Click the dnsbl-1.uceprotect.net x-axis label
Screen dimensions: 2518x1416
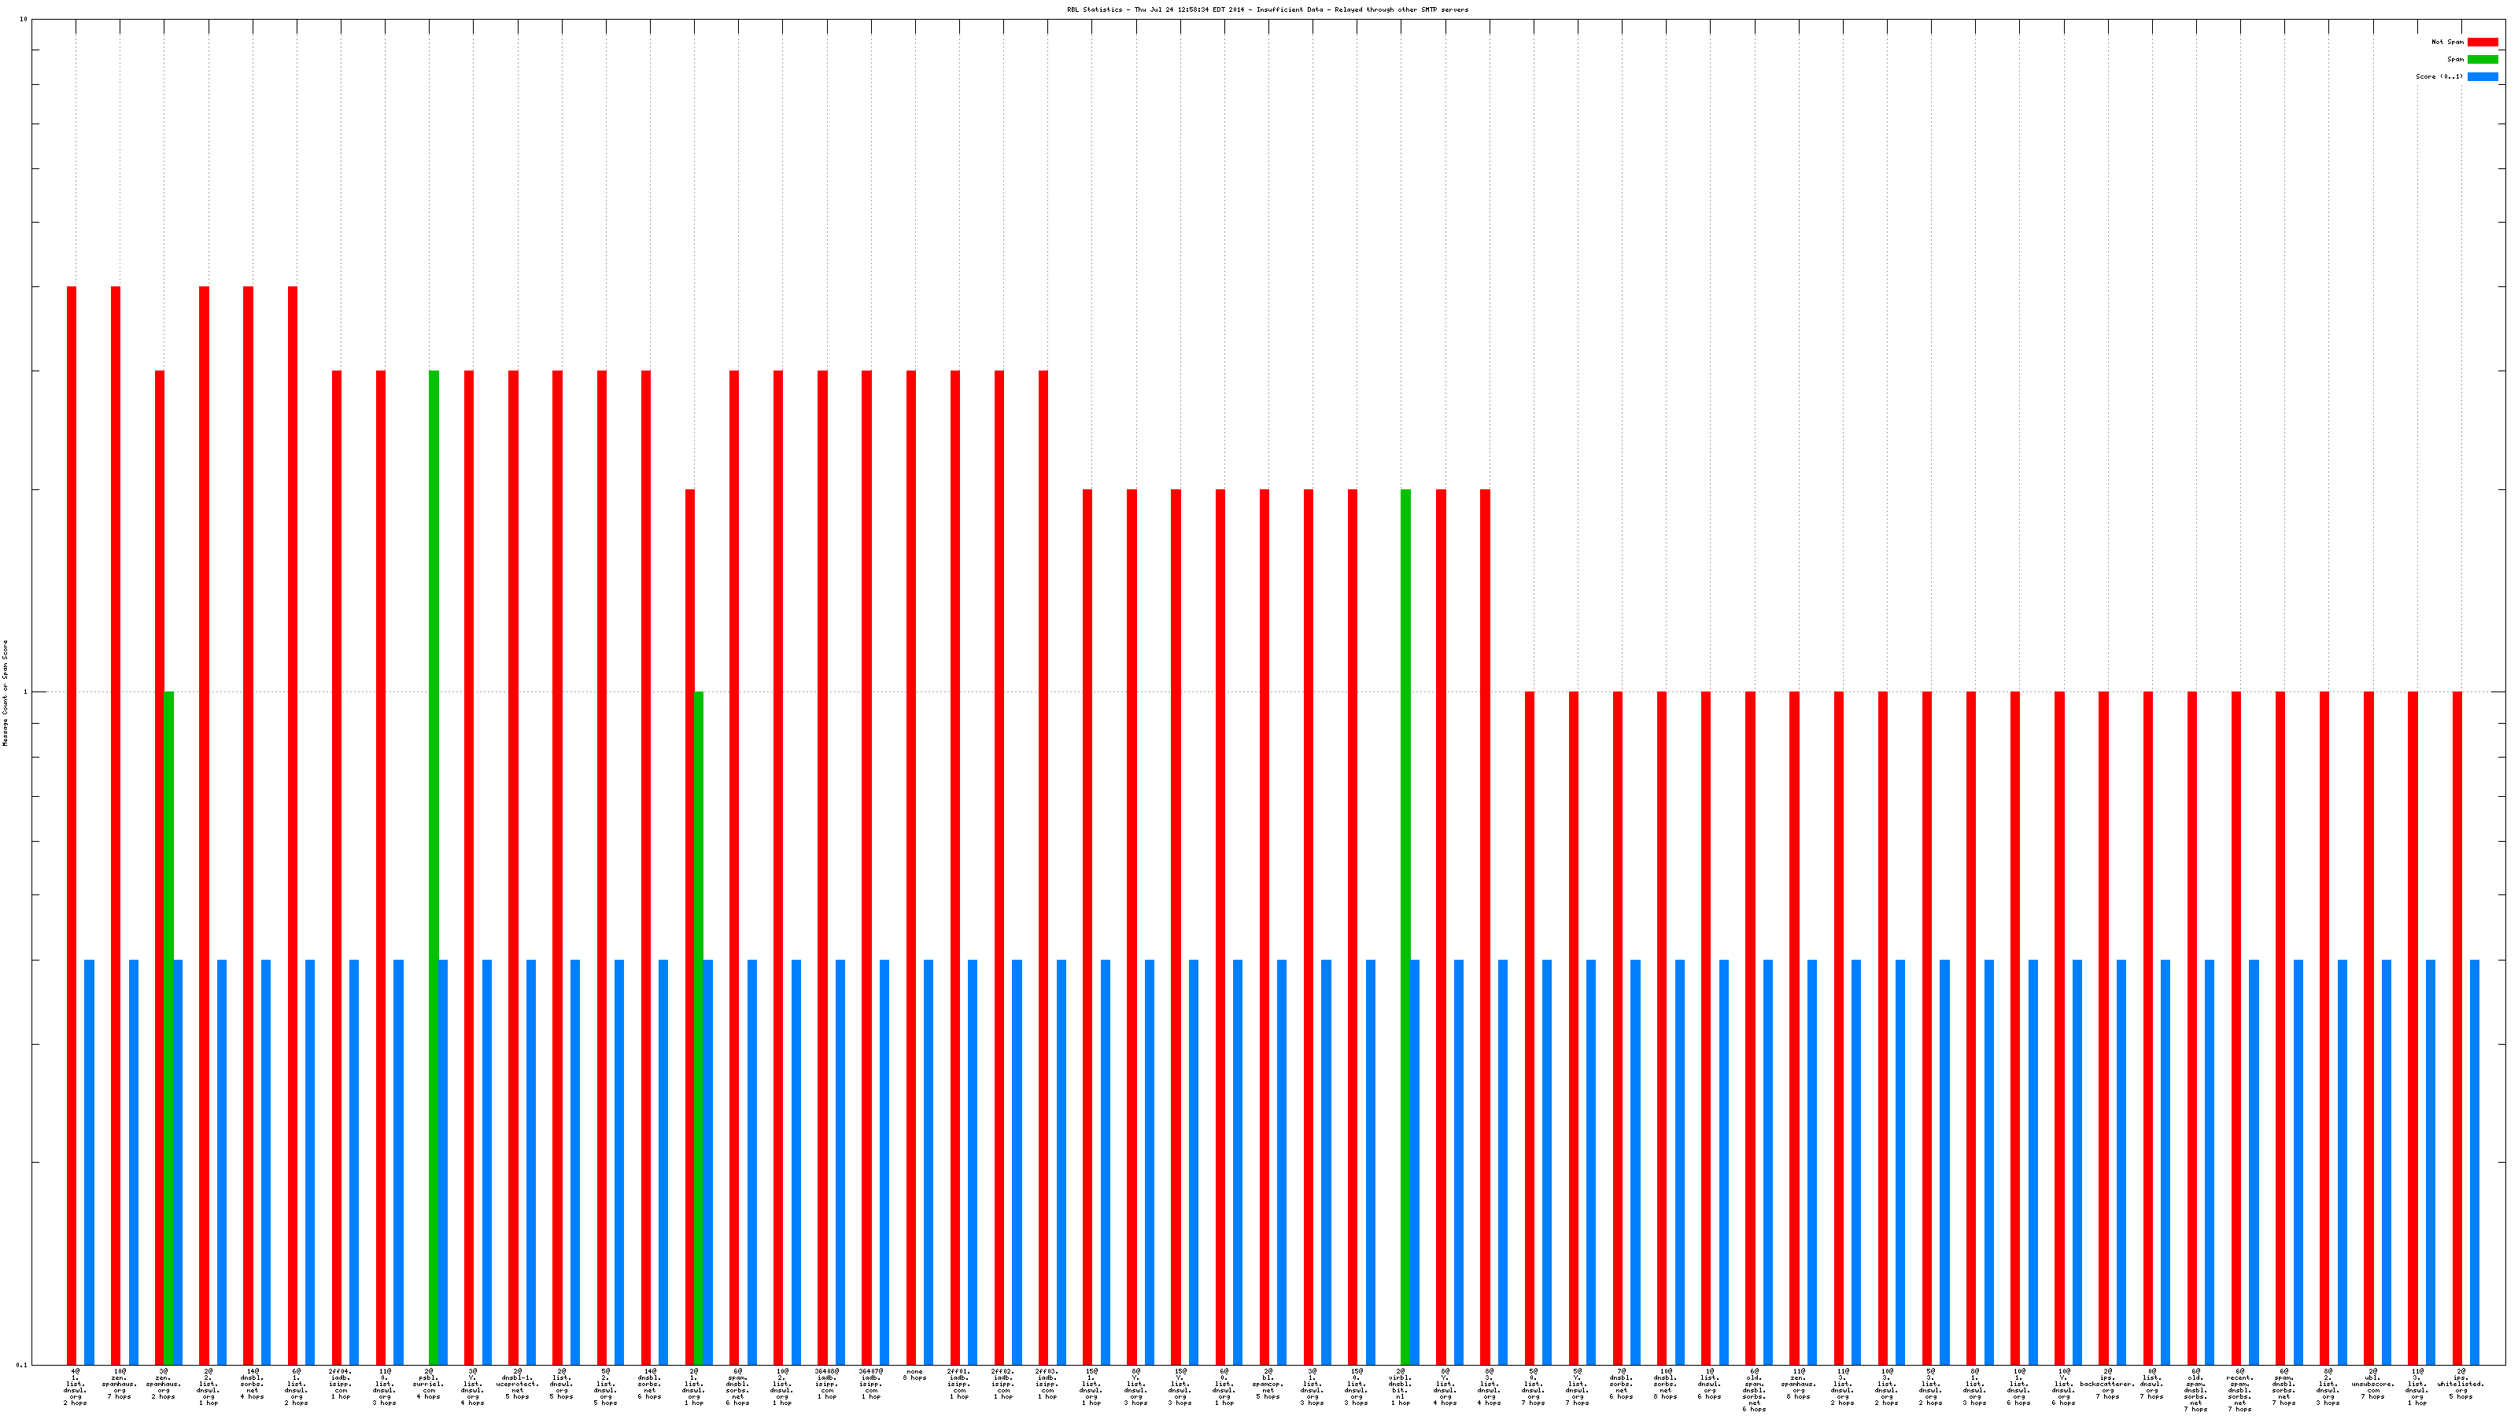point(517,1384)
